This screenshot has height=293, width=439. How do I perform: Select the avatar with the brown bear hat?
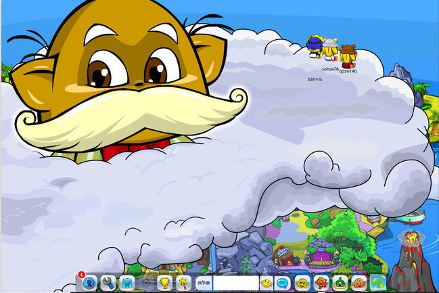[348, 56]
